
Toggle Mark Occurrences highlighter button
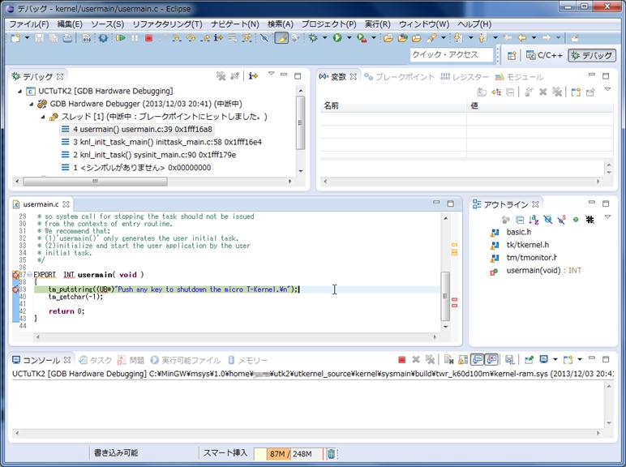click(281, 38)
